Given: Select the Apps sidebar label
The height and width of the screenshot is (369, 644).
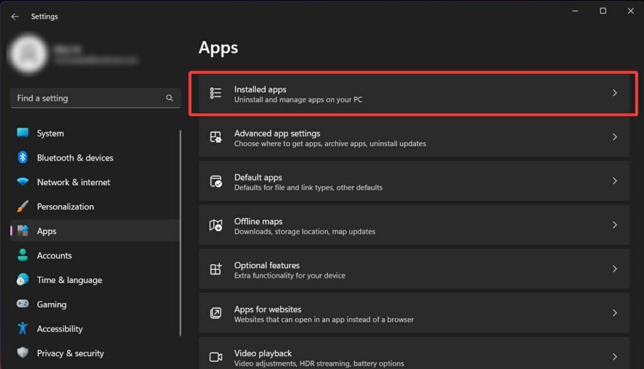Looking at the screenshot, I should coord(47,231).
